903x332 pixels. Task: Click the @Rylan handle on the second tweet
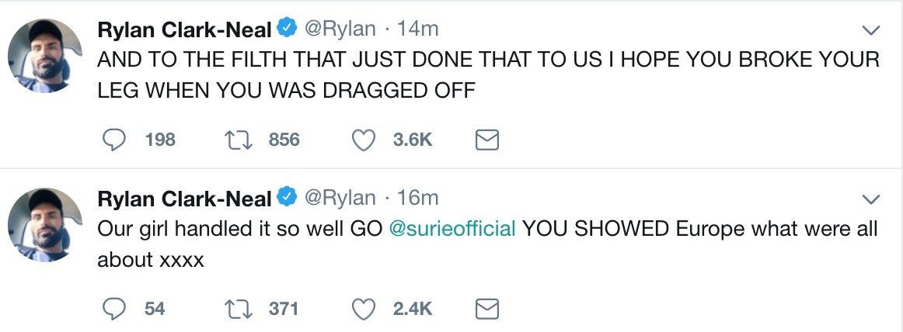(339, 199)
